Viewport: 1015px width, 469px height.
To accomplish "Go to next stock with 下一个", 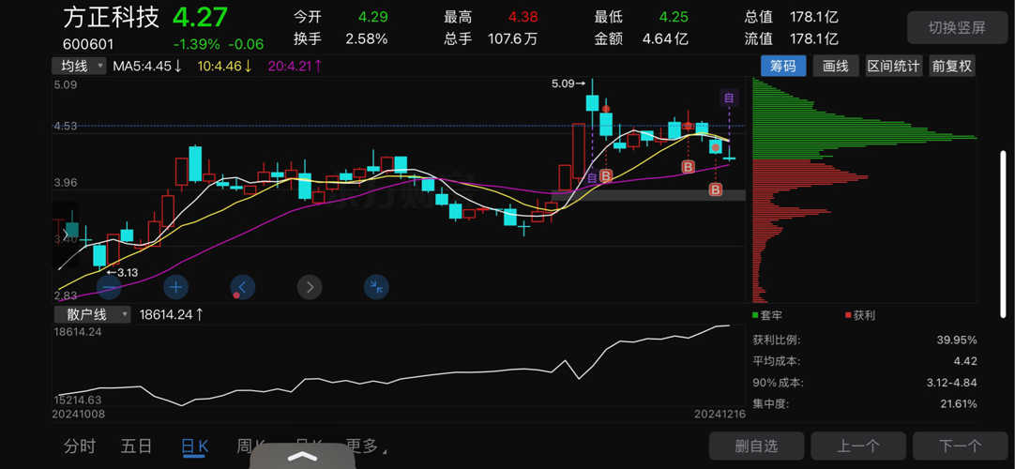I will 961,446.
